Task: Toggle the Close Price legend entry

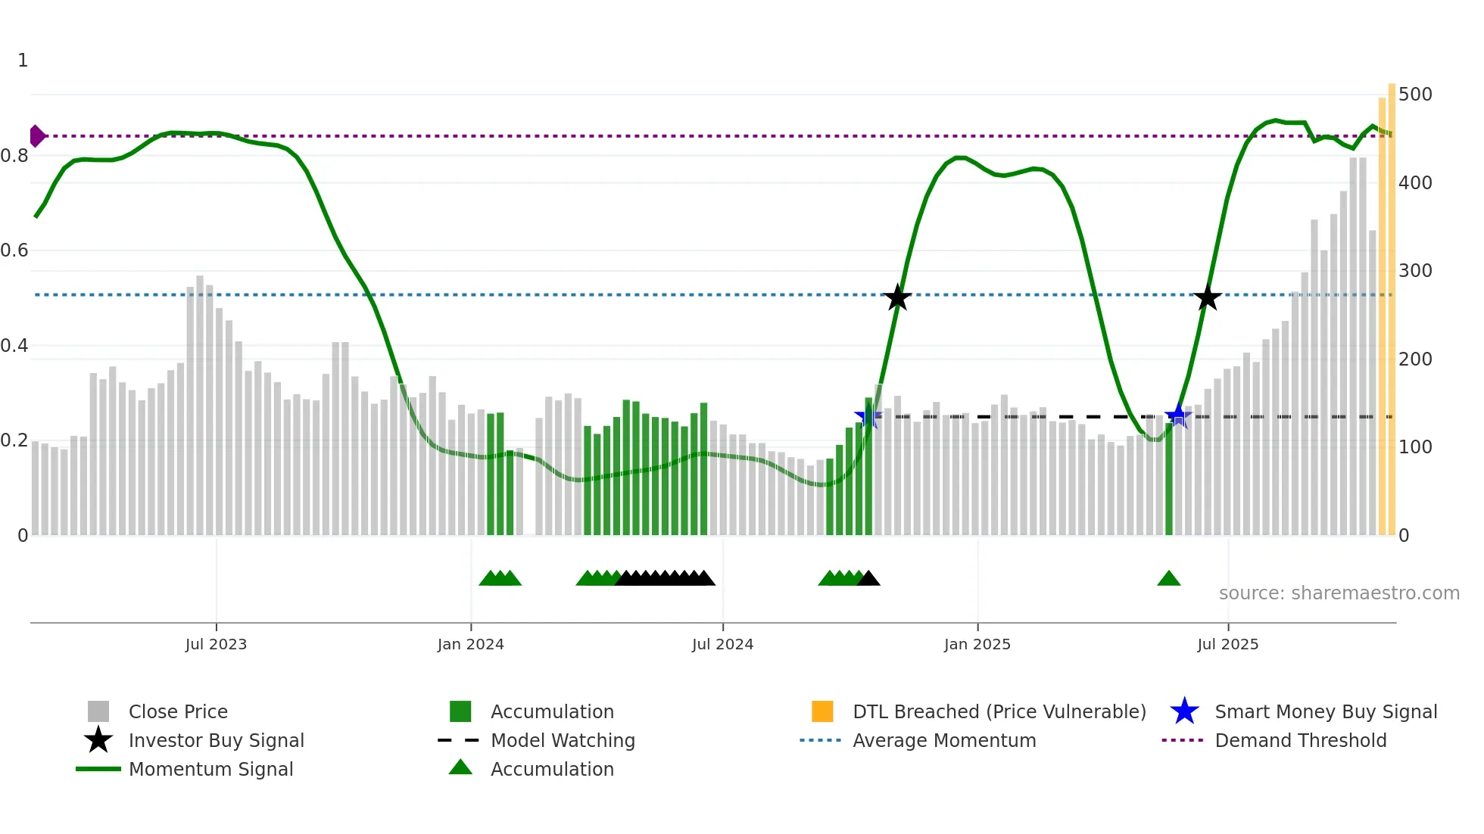Action: [x=178, y=711]
